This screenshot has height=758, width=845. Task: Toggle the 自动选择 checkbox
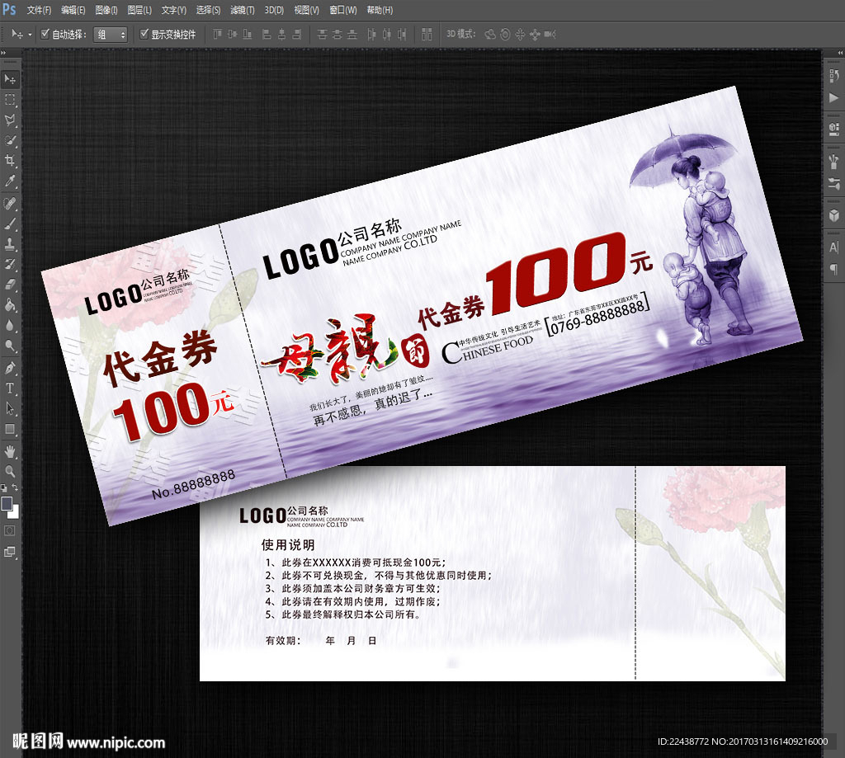(x=45, y=34)
